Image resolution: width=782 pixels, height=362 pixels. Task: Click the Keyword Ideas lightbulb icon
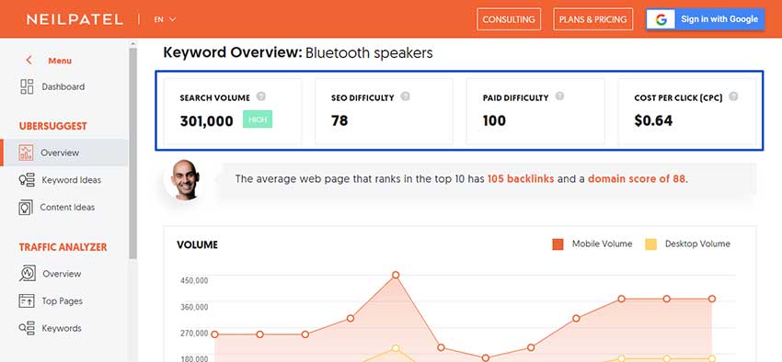[27, 180]
